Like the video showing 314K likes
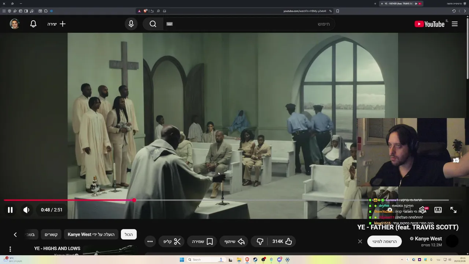 coord(282,241)
